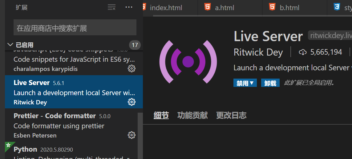Image resolution: width=352 pixels, height=159 pixels.
Task: Click charalampos karypidis author name
Action: click(46, 69)
